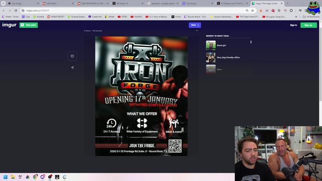The height and width of the screenshot is (181, 322).
Task: Click the green Sign up button
Action: (x=308, y=25)
